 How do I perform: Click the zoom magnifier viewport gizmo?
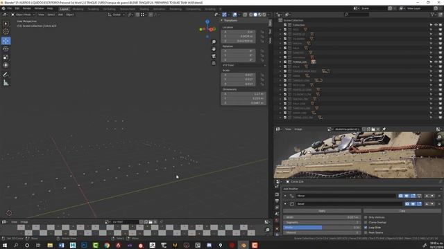coord(214,41)
